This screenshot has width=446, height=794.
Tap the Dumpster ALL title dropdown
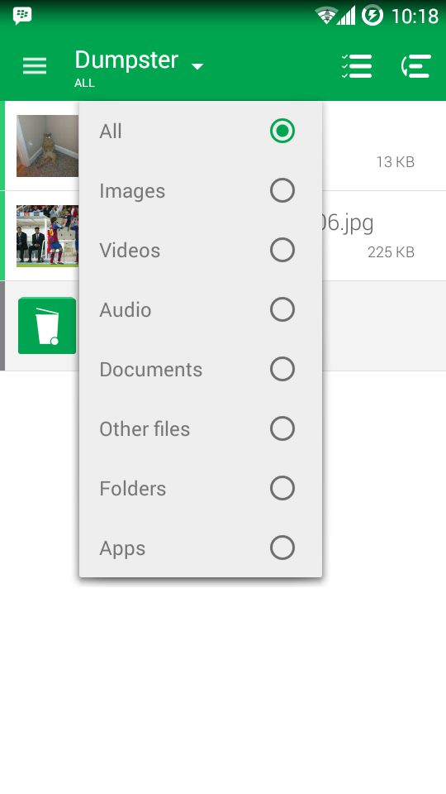139,69
